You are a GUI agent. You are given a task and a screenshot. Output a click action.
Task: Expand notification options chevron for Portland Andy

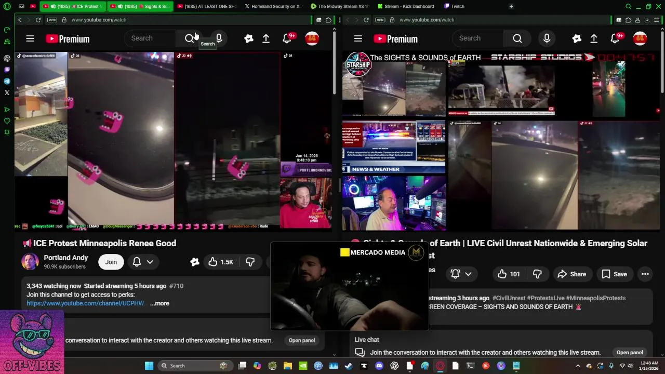pos(150,262)
